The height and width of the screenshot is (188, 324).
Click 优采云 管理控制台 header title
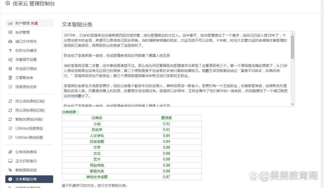coord(34,3)
